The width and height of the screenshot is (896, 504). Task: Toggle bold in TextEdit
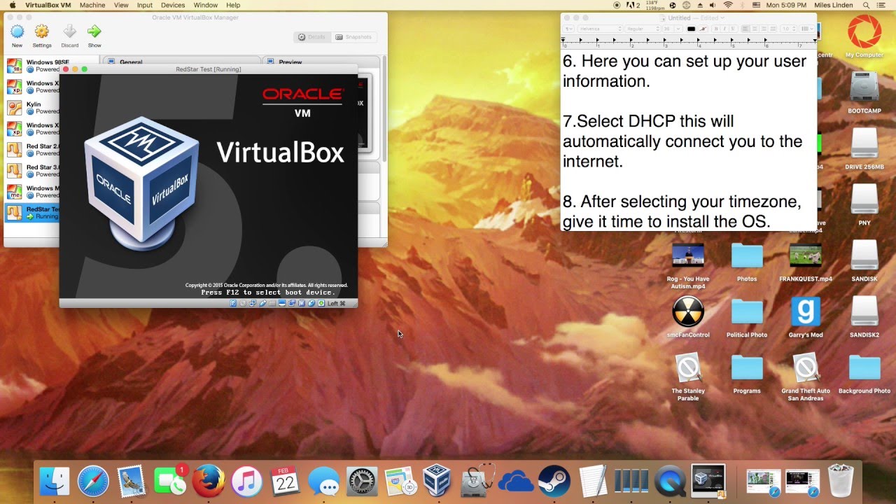716,29
